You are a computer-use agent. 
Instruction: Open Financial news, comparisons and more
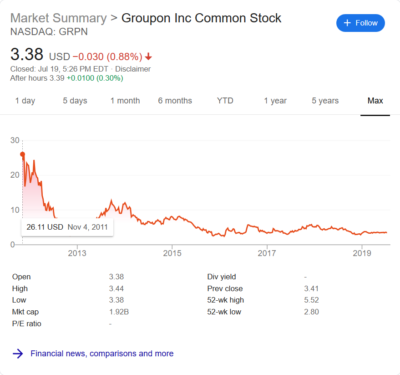102,353
